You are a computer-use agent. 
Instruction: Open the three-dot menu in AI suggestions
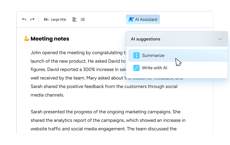coord(220,39)
